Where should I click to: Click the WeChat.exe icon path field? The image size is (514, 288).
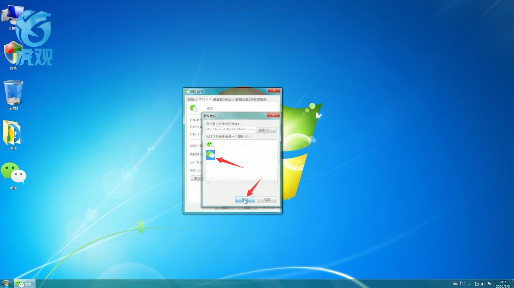pyautogui.click(x=230, y=129)
